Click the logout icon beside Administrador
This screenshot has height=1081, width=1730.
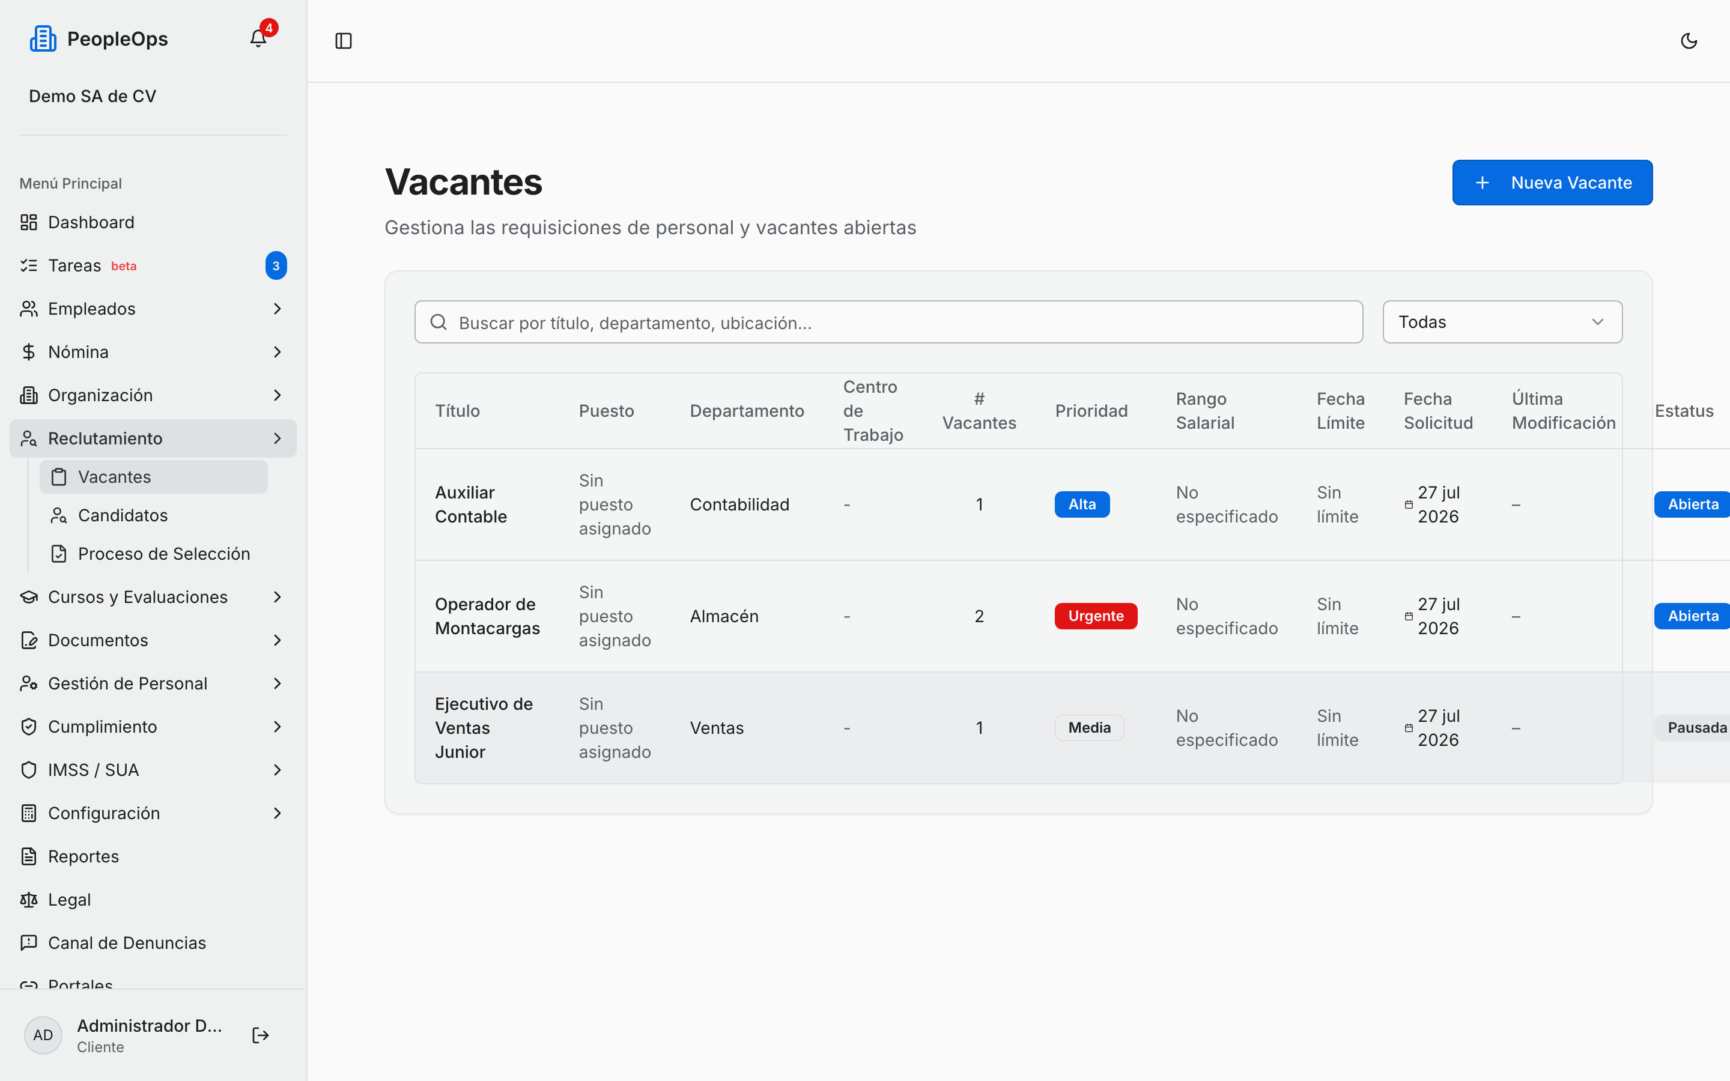tap(260, 1035)
